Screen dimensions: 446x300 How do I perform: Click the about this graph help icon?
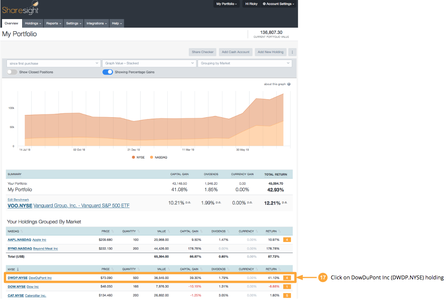pyautogui.click(x=289, y=84)
